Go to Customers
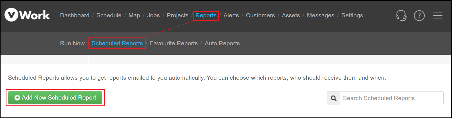The image size is (452, 118). click(x=260, y=15)
